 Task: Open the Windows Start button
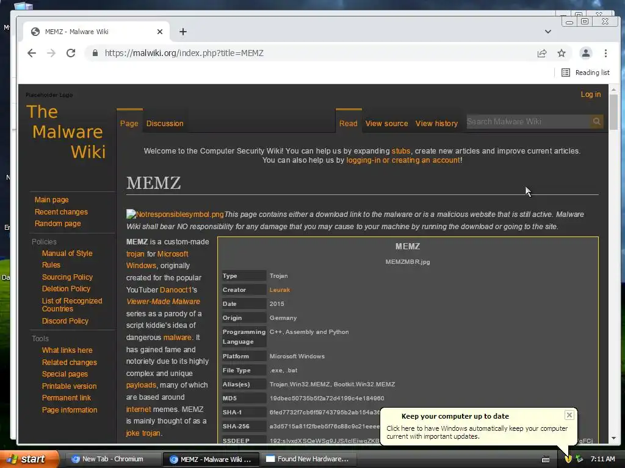[28, 459]
